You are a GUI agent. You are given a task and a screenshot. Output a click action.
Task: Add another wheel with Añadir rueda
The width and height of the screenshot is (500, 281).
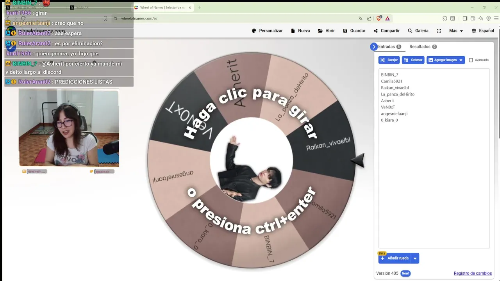click(x=395, y=258)
